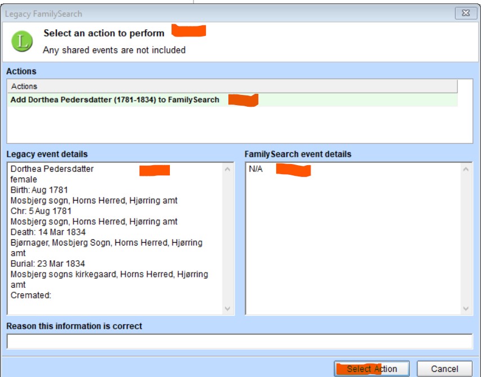Screen dimensions: 481x377
Task: Select the Add Dorthea Pedersdatter to FamilySearch action
Action: (x=232, y=100)
